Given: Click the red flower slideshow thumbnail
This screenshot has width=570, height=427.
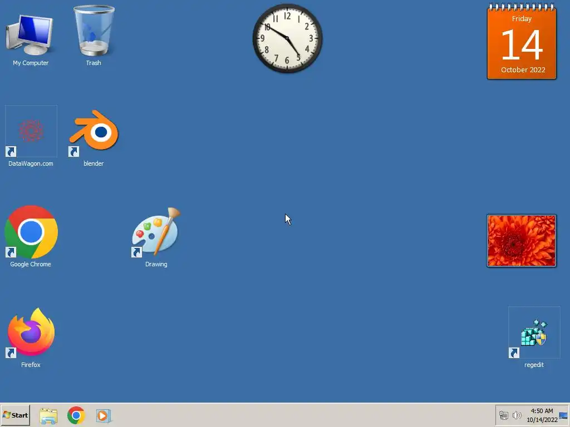Looking at the screenshot, I should coord(521,241).
